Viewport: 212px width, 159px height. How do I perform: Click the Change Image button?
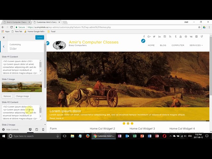pos(22,96)
